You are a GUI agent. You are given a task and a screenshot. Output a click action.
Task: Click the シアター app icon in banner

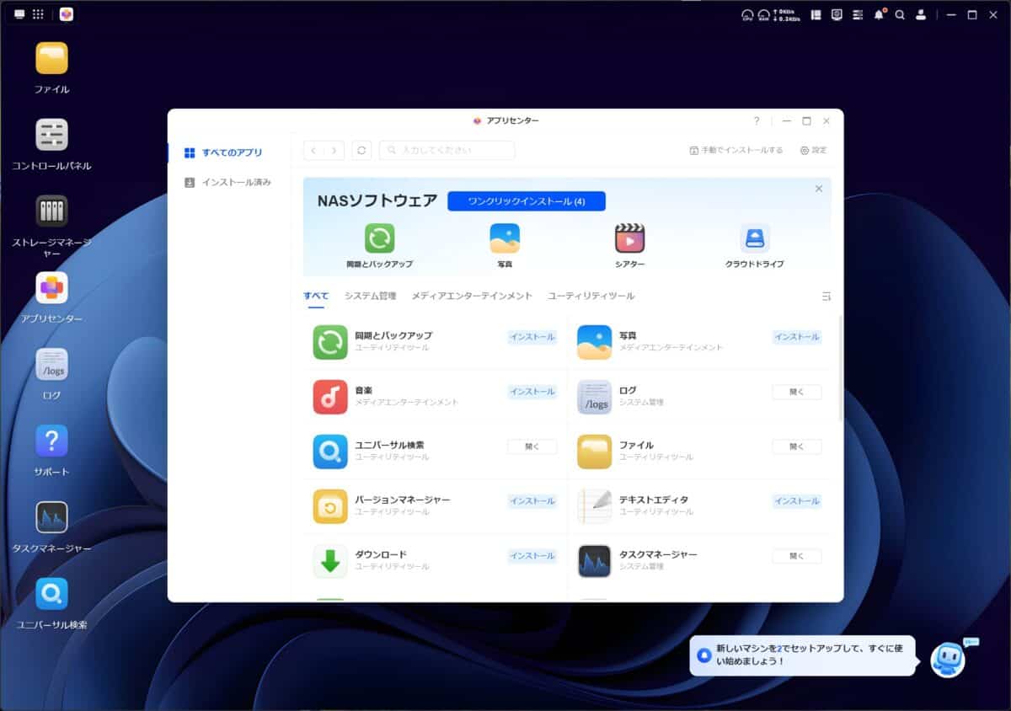[x=629, y=238]
